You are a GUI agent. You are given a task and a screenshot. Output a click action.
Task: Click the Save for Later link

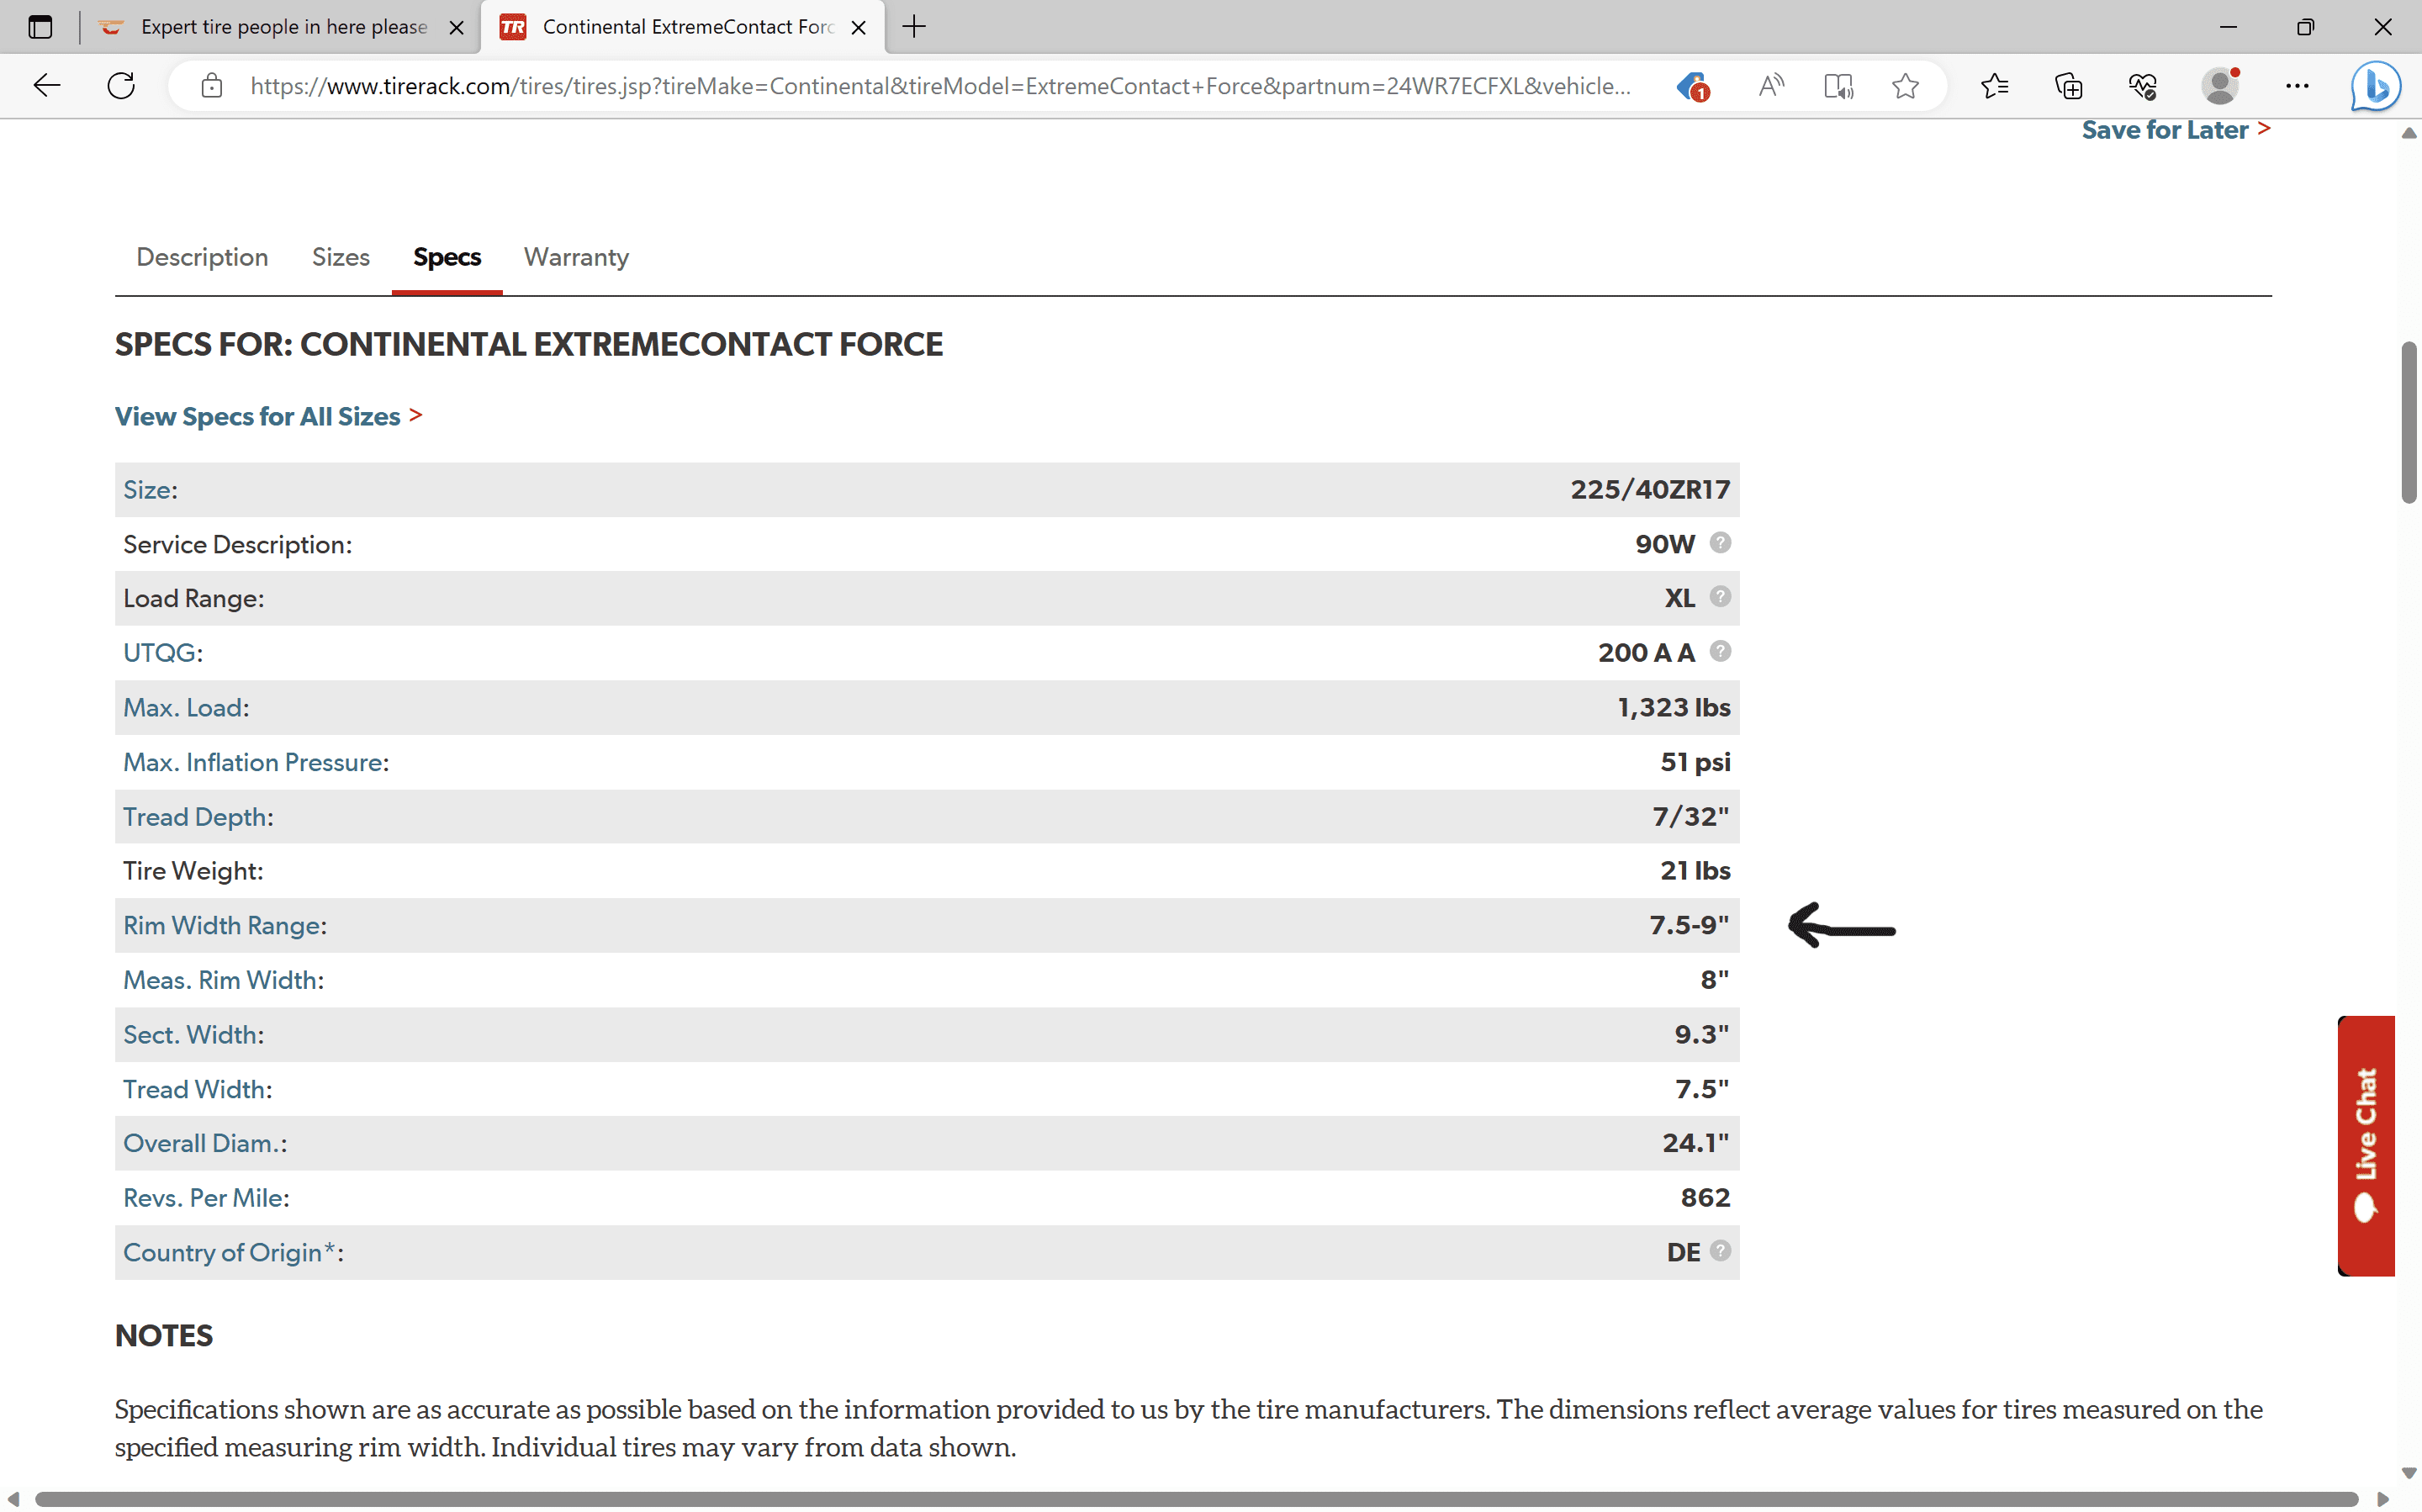tap(2164, 129)
